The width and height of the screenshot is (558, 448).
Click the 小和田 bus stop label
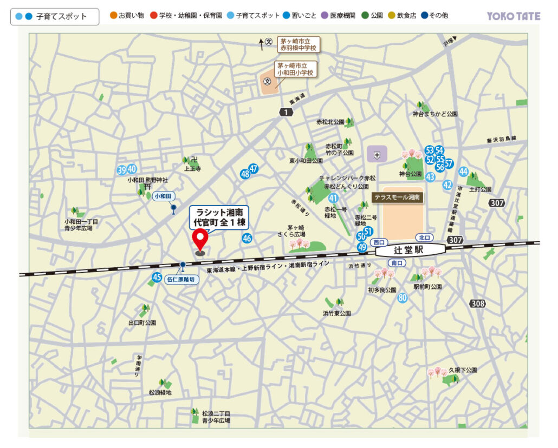(163, 196)
